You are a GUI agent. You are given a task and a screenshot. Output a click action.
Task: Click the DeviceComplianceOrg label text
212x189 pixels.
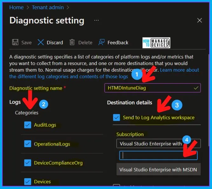pyautogui.click(x=58, y=163)
